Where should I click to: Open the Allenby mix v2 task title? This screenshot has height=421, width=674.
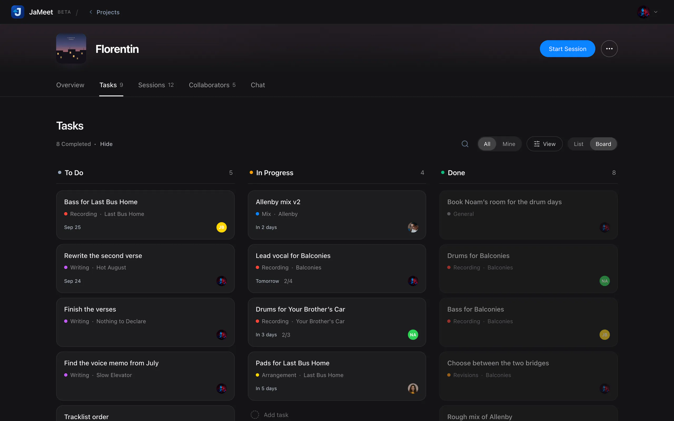[x=278, y=202]
